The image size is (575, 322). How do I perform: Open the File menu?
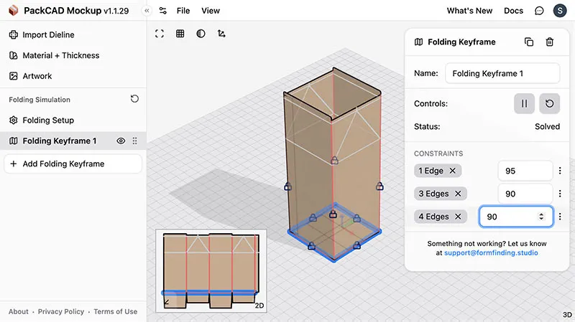click(x=183, y=11)
